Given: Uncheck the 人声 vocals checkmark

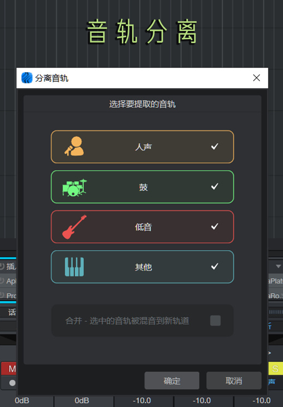Looking at the screenshot, I should [x=215, y=147].
